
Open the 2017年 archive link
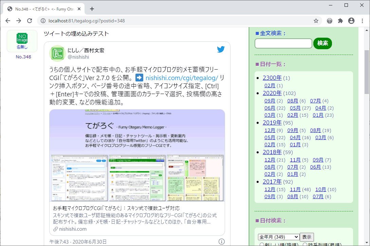pyautogui.click(x=272, y=182)
